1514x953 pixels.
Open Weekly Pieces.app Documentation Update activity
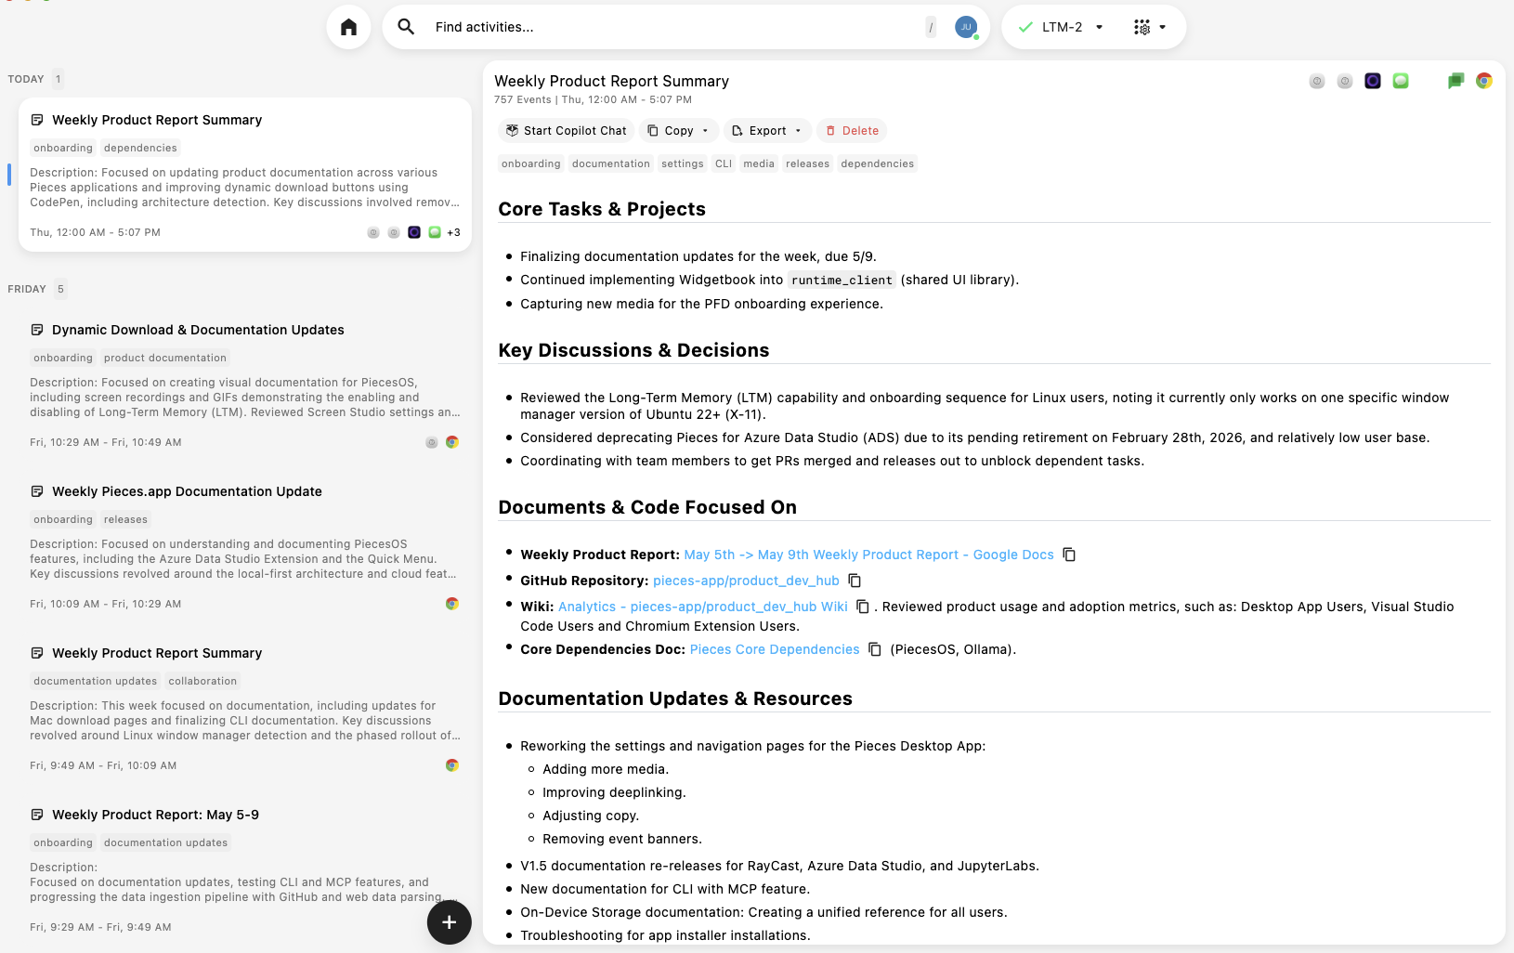245,546
